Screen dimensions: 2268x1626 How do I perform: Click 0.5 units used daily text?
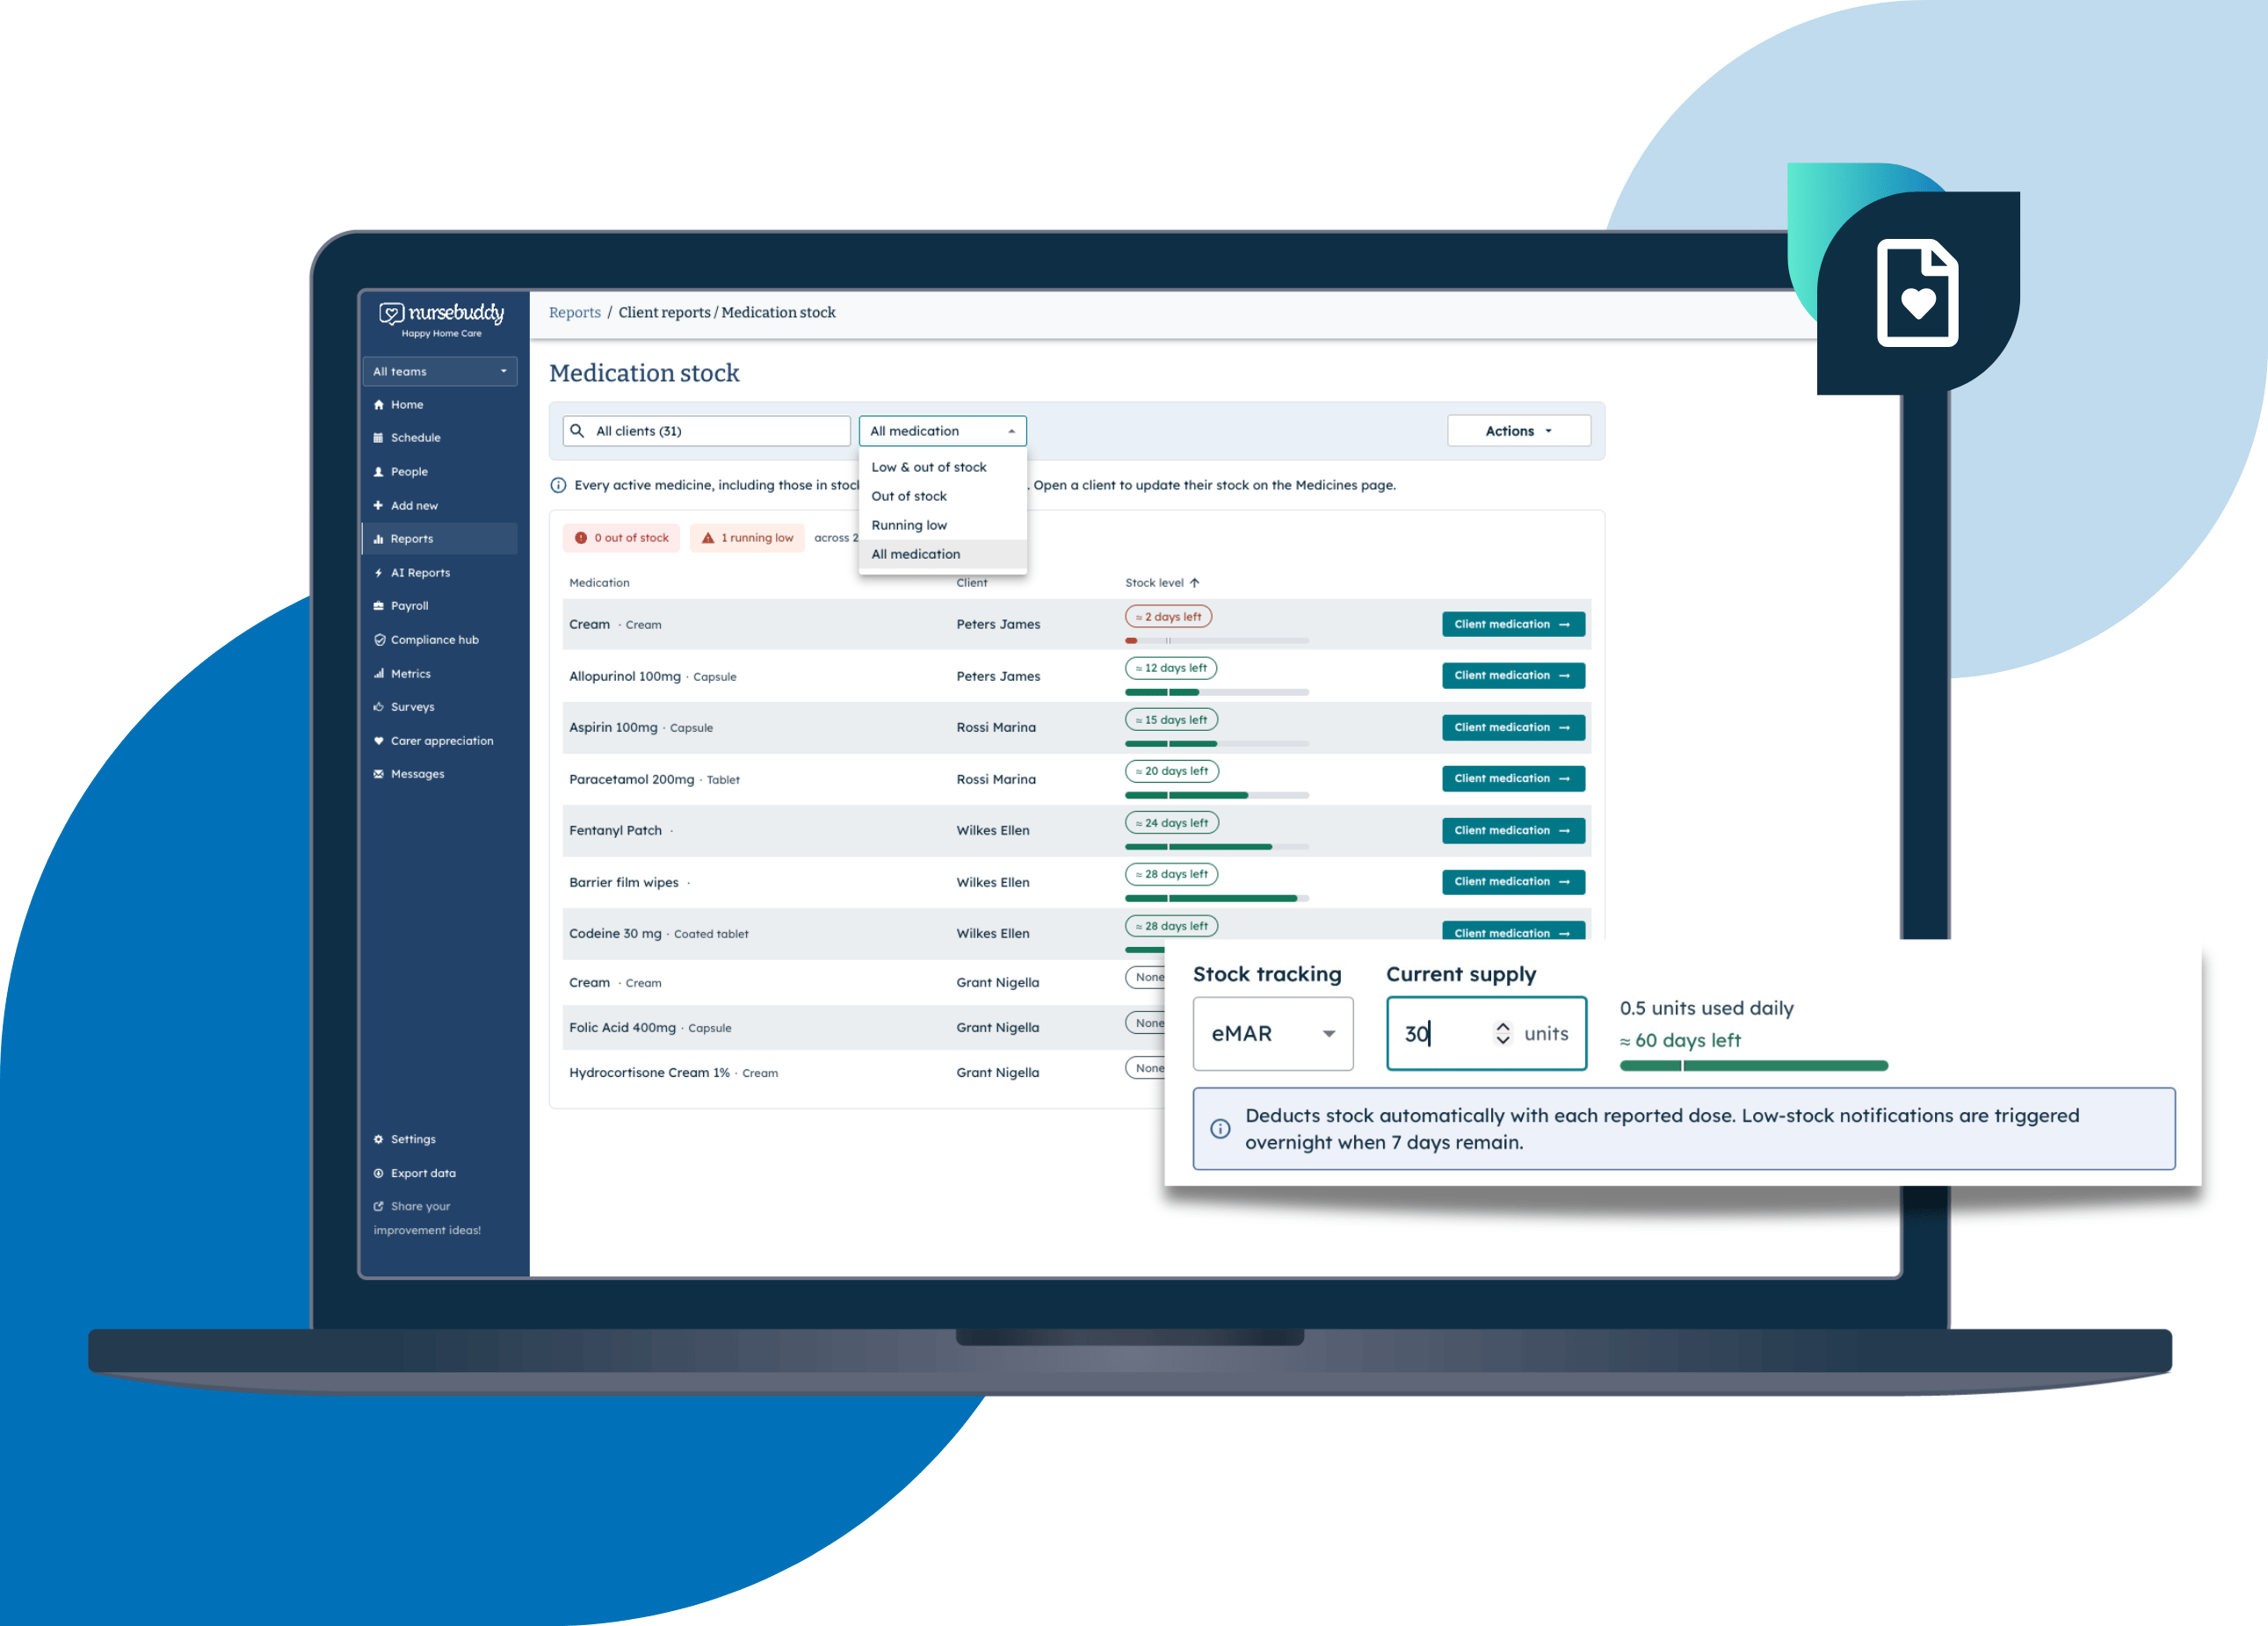click(1706, 1008)
